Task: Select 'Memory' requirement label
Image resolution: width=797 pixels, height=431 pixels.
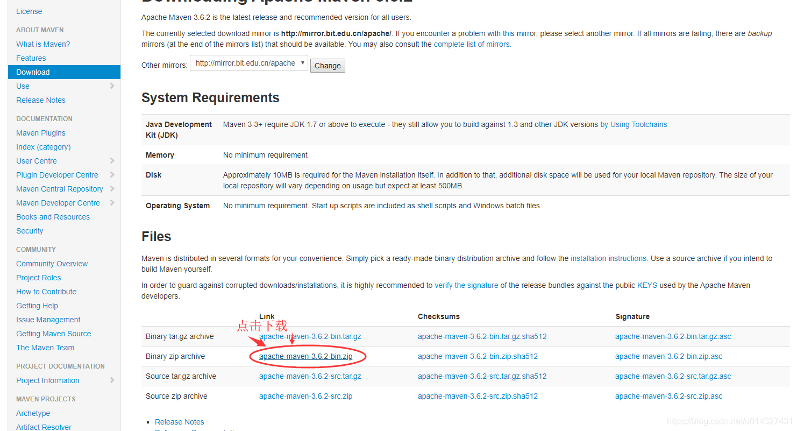Action: coord(160,155)
